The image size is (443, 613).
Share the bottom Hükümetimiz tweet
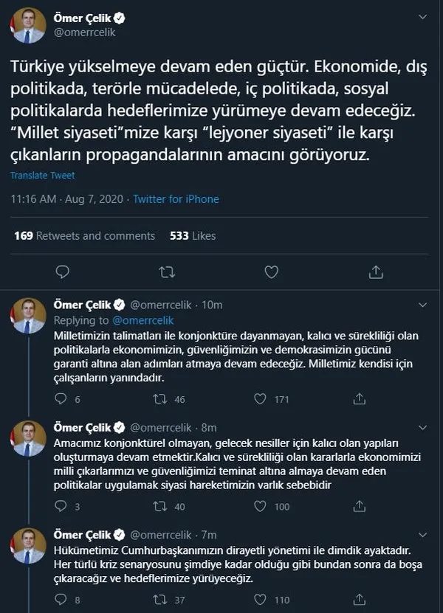tap(360, 599)
